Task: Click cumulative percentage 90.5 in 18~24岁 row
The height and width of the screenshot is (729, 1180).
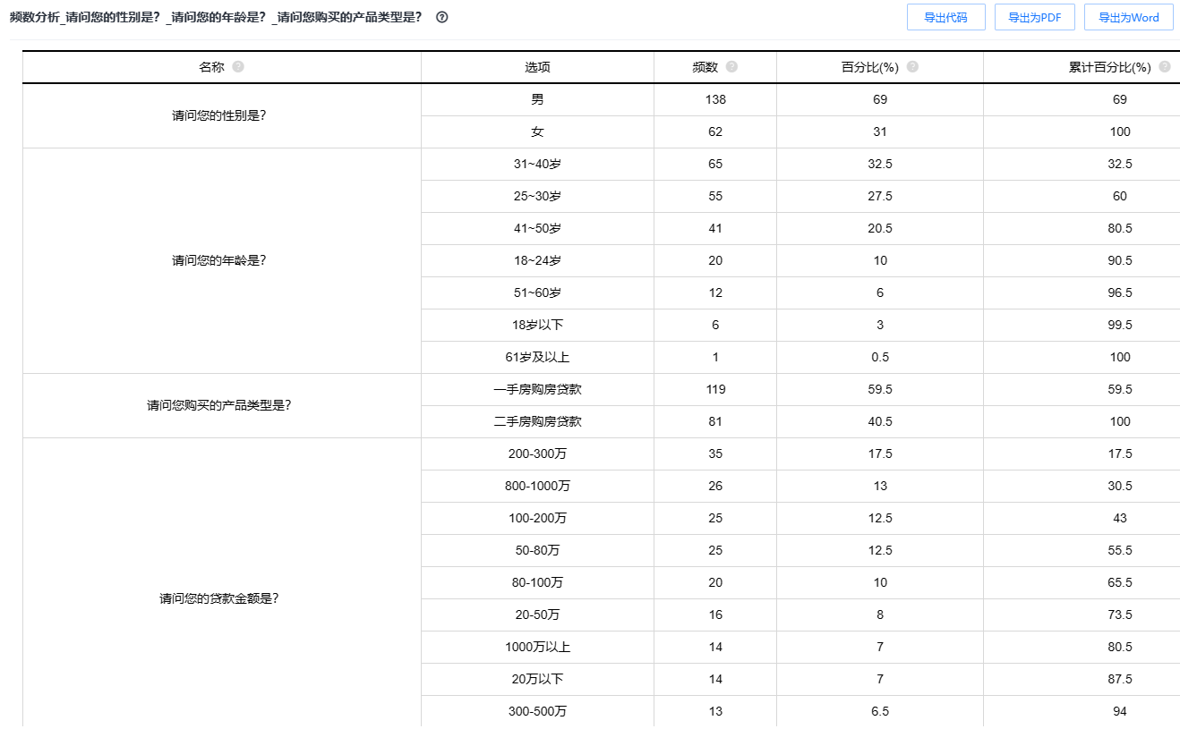Action: coord(1120,260)
